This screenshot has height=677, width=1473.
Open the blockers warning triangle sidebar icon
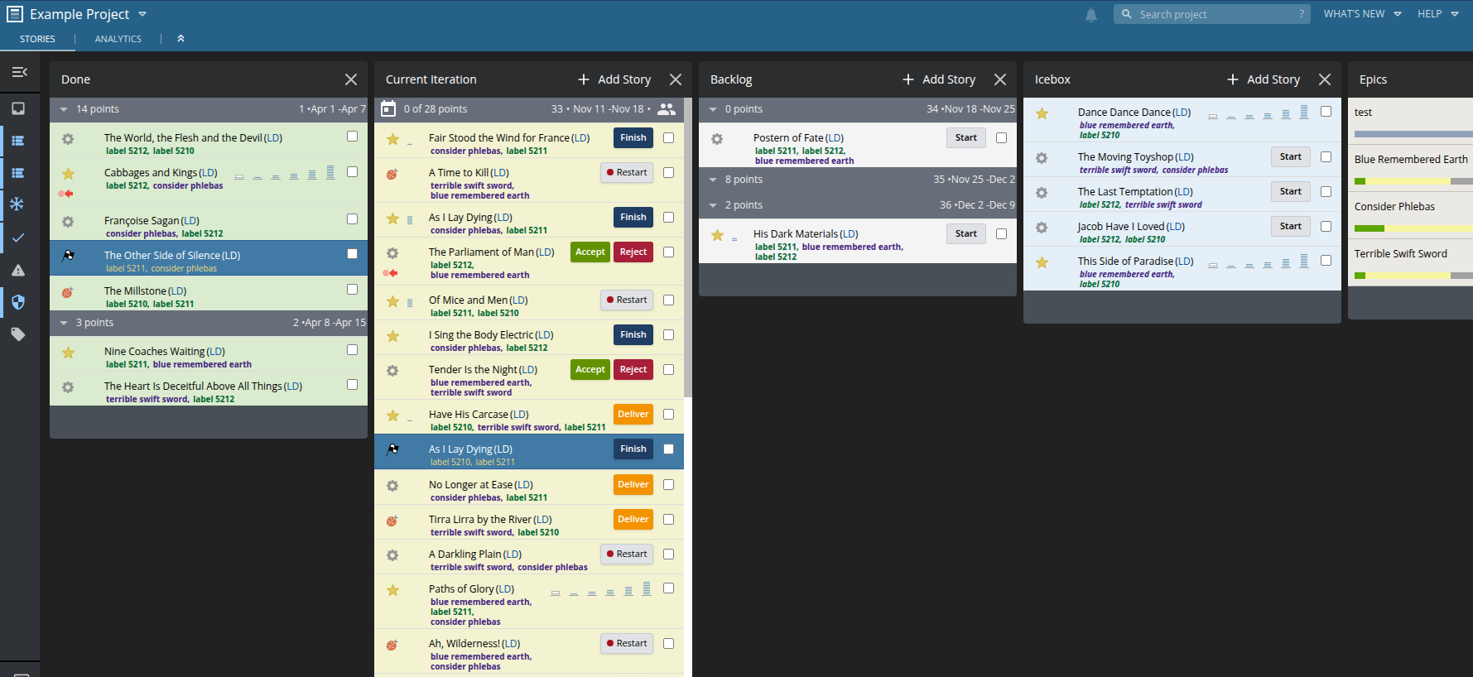pyautogui.click(x=18, y=270)
